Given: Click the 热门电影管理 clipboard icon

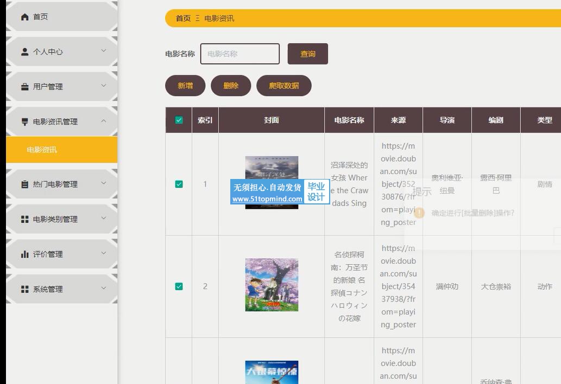Looking at the screenshot, I should point(24,184).
